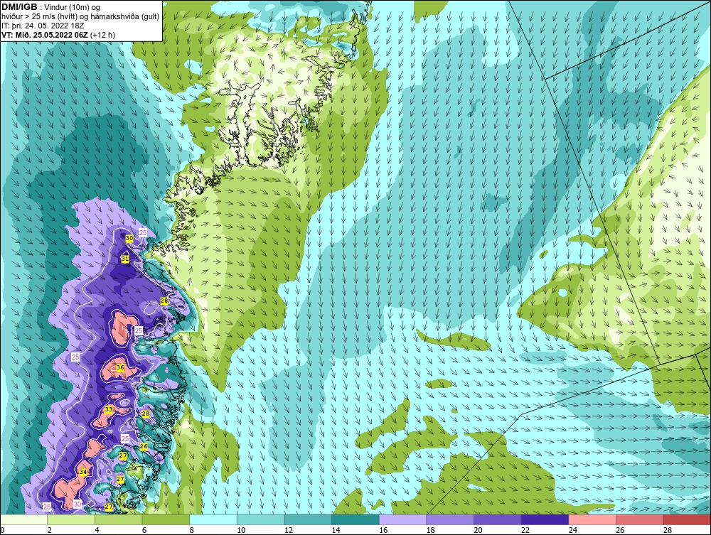The image size is (711, 535).
Task: Click the yellow gust label 33
Action: [x=109, y=409]
